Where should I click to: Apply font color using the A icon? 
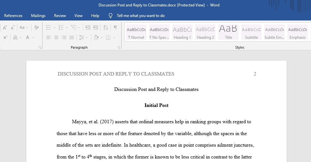coord(28,37)
